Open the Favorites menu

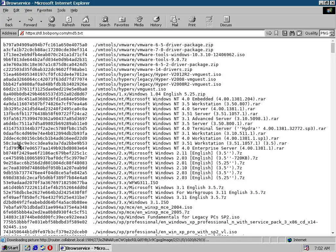[x=44, y=10]
